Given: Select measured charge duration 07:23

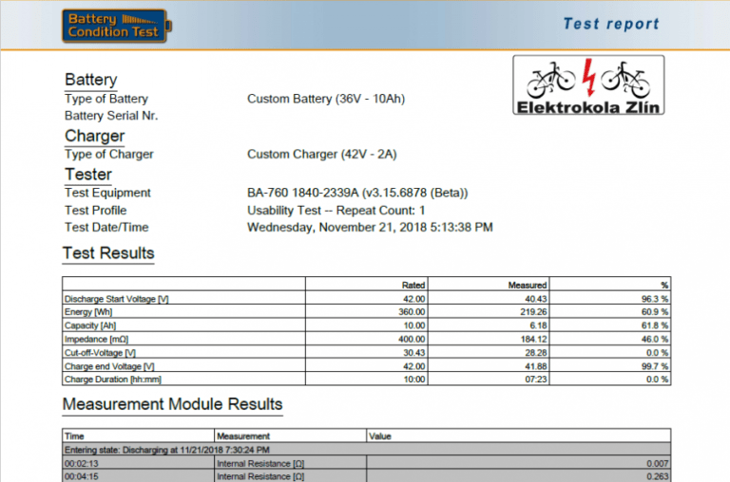Looking at the screenshot, I should point(536,380).
